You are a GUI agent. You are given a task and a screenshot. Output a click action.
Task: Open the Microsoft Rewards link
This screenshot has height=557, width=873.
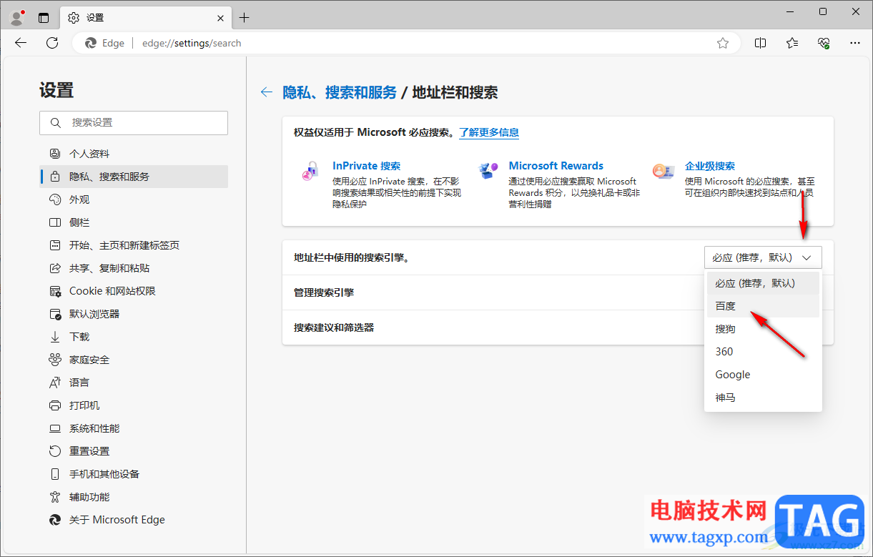pos(556,166)
